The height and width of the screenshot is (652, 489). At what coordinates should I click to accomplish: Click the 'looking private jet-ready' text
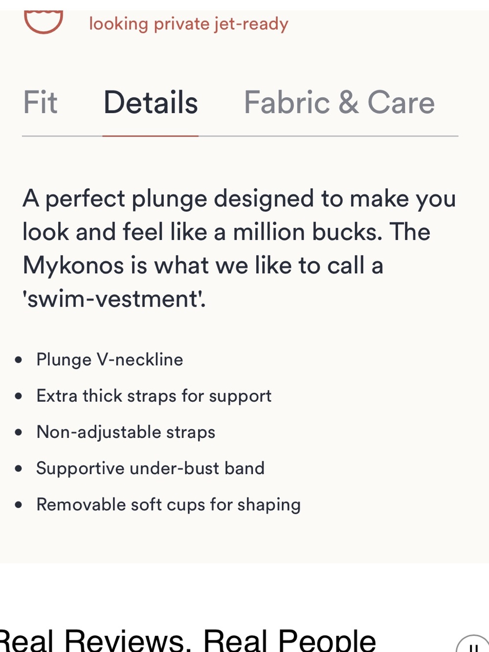pos(189,23)
